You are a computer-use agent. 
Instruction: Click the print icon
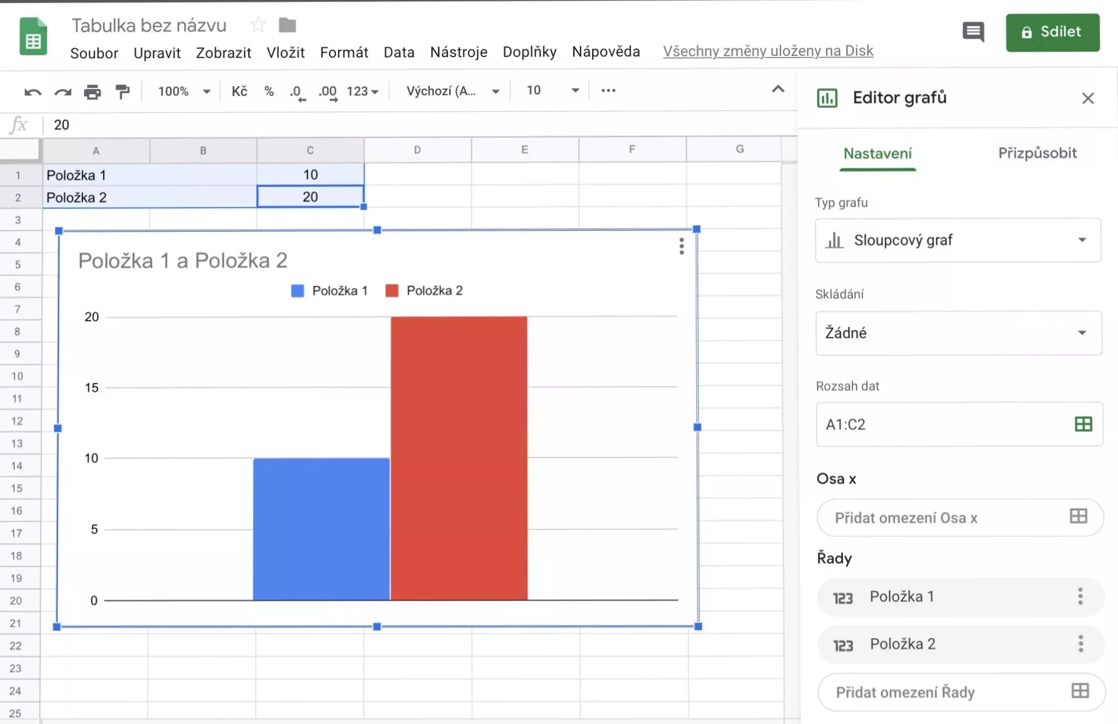(92, 92)
